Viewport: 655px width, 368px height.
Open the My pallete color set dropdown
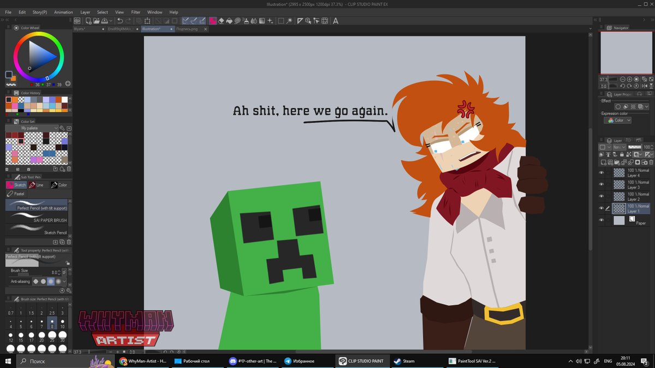click(32, 128)
